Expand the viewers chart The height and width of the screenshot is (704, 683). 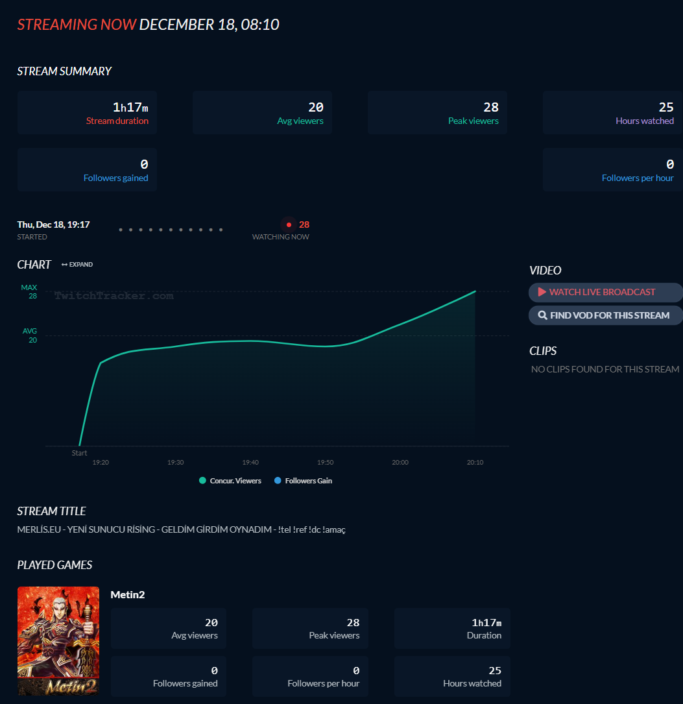point(77,265)
